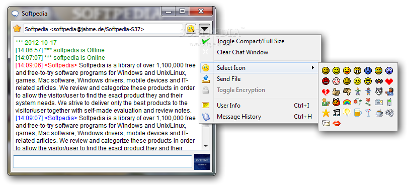This screenshot has height=186, width=408.
Task: Expand the Select Icon submenu
Action: click(x=260, y=68)
